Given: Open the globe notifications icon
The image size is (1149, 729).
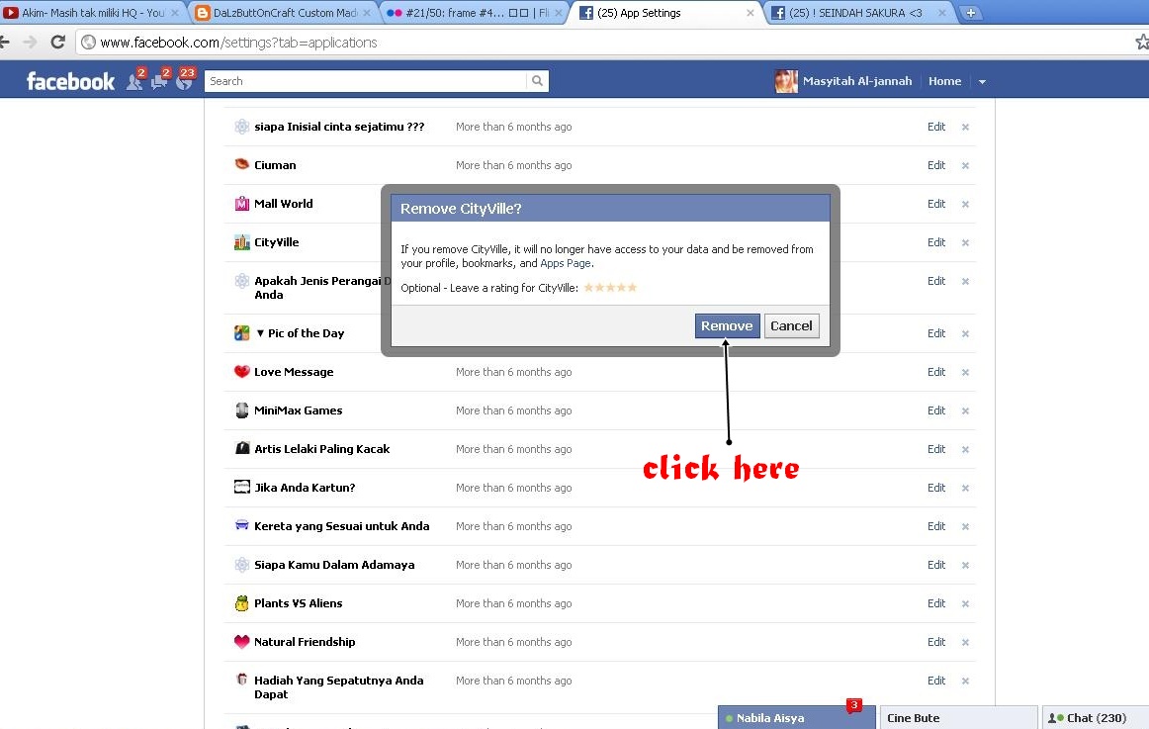Looking at the screenshot, I should [185, 80].
